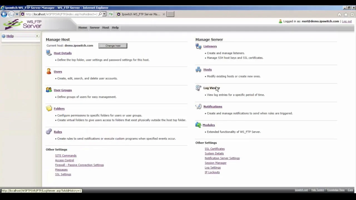Click the Notifications icon
This screenshot has width=356, height=200.
pyautogui.click(x=198, y=106)
